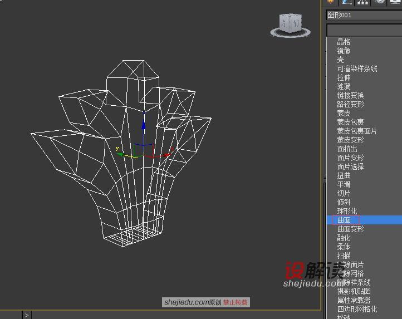This screenshot has height=319, width=402.
Task: Apply the 面挤出 modifier
Action: [x=347, y=149]
